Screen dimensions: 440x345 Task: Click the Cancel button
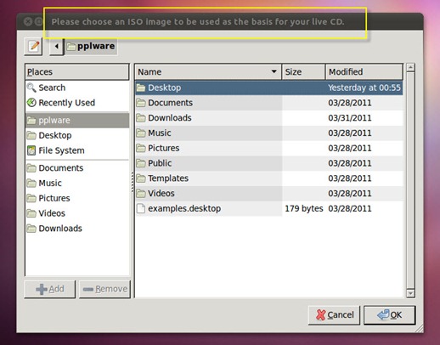click(x=334, y=315)
